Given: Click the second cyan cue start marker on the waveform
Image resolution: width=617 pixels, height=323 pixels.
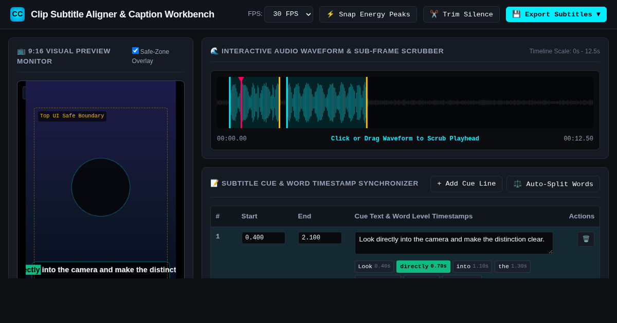Looking at the screenshot, I should (x=287, y=103).
